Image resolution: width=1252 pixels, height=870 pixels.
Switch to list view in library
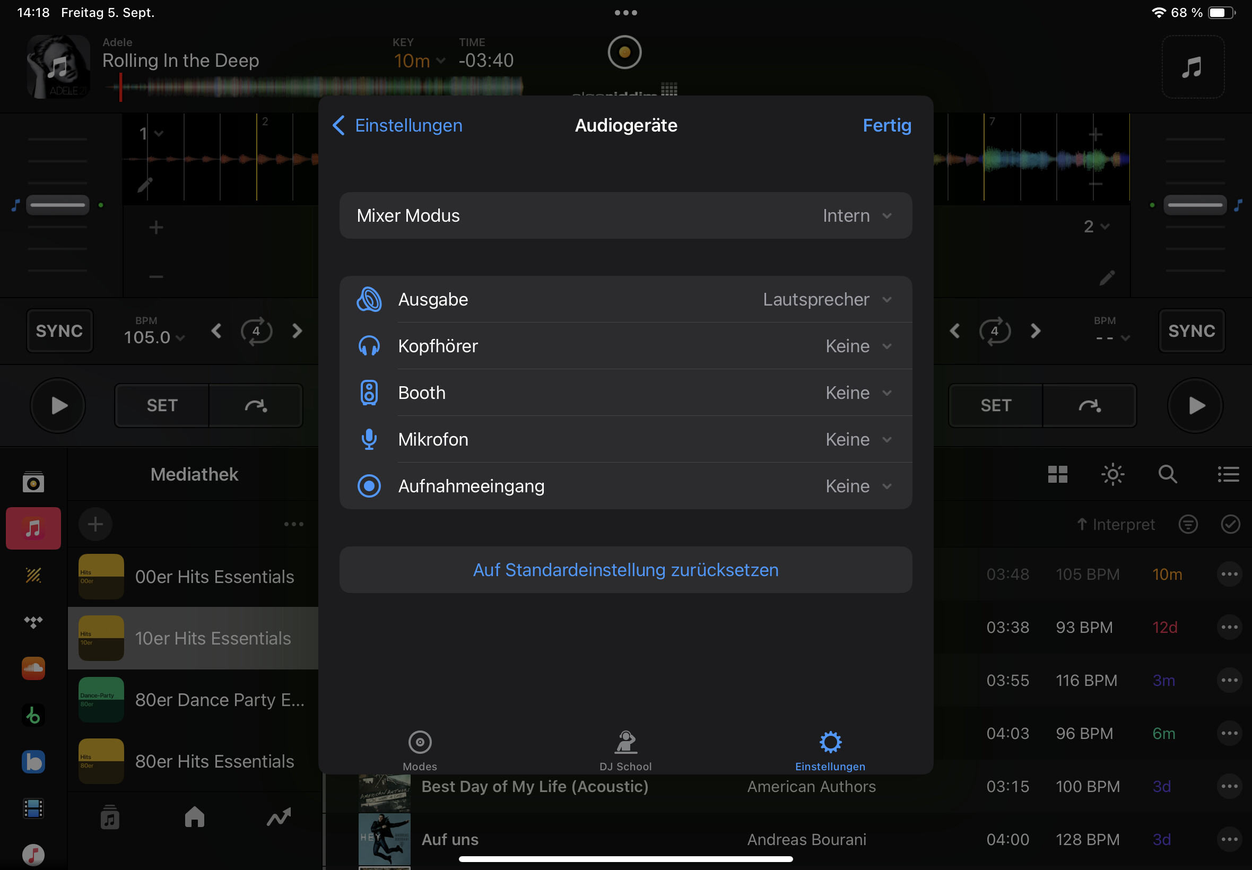(x=1228, y=474)
